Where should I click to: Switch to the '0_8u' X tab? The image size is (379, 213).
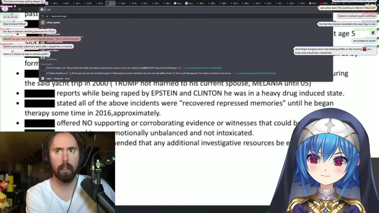122,3
